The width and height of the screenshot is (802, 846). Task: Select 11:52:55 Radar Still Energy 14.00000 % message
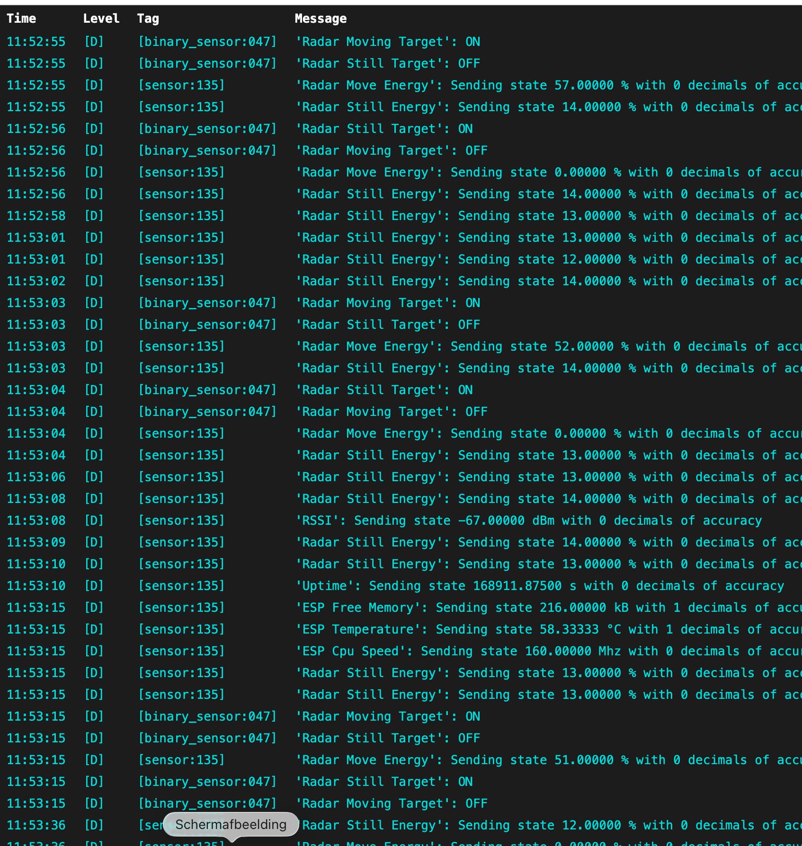pyautogui.click(x=548, y=107)
